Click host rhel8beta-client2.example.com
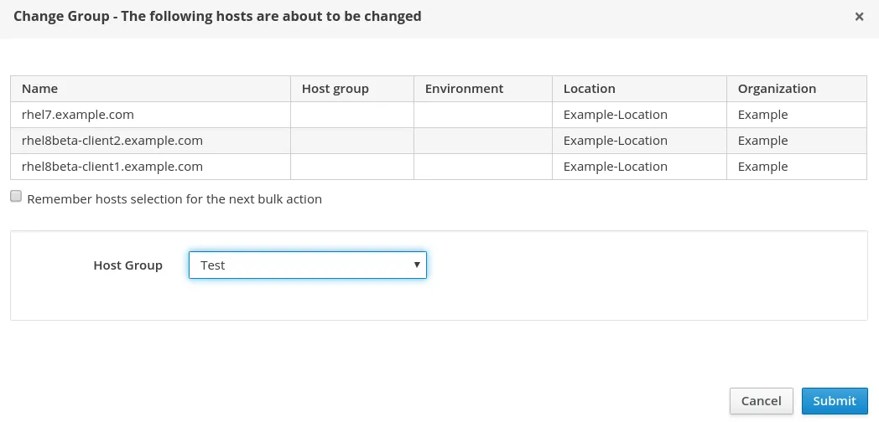The height and width of the screenshot is (422, 879). point(112,141)
